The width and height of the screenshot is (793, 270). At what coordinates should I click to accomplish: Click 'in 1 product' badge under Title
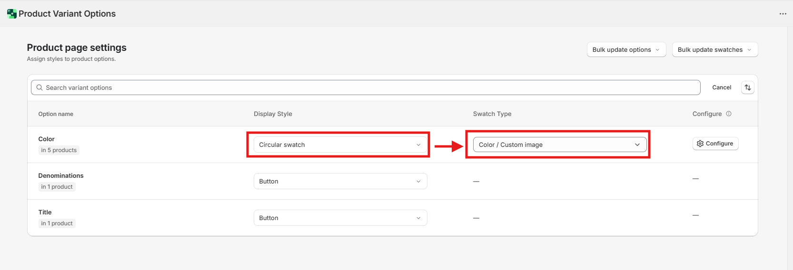pyautogui.click(x=57, y=223)
